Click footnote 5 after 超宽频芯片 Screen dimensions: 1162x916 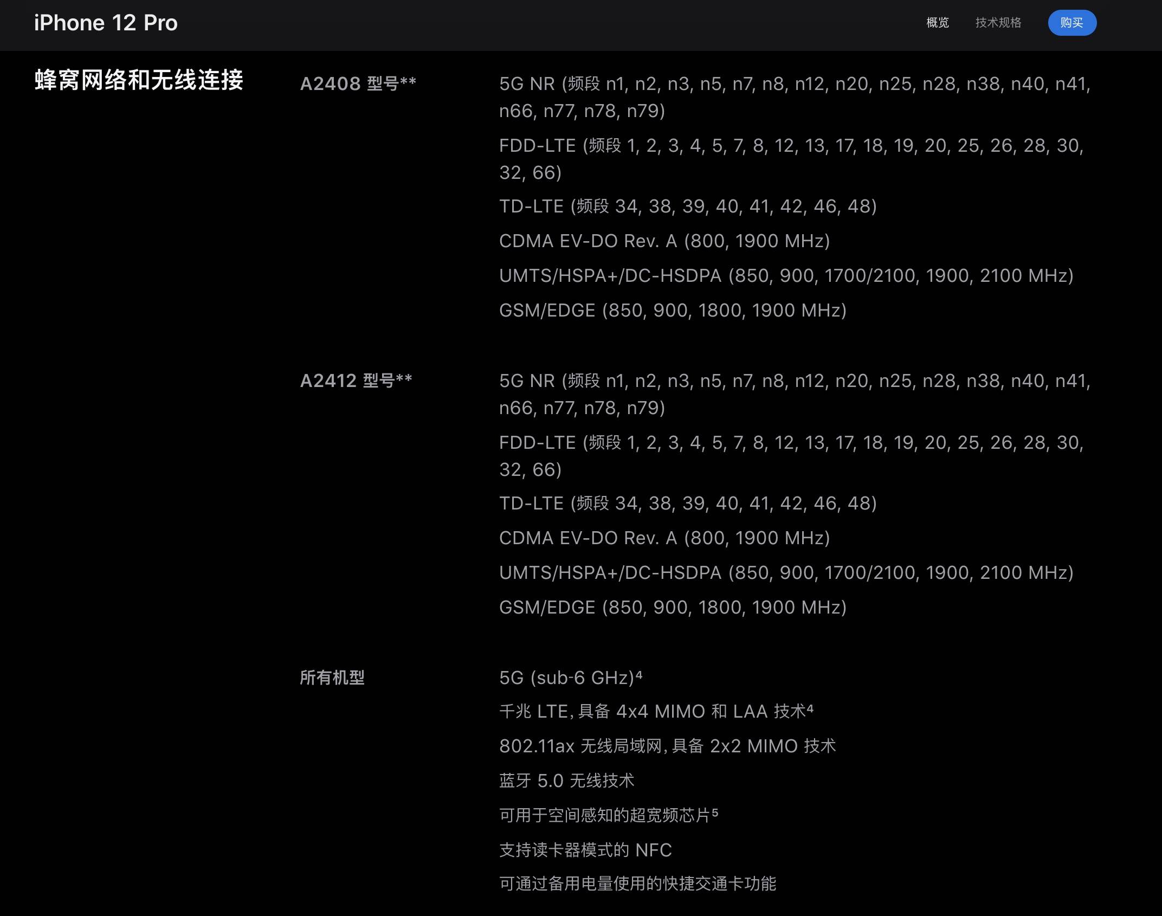point(715,812)
